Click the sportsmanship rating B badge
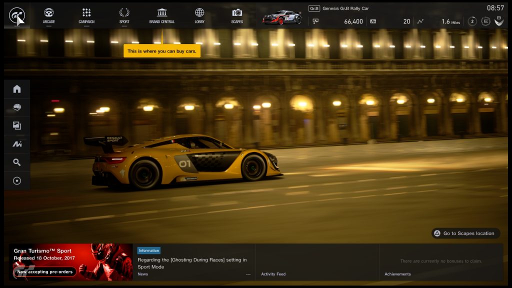 coord(499,21)
